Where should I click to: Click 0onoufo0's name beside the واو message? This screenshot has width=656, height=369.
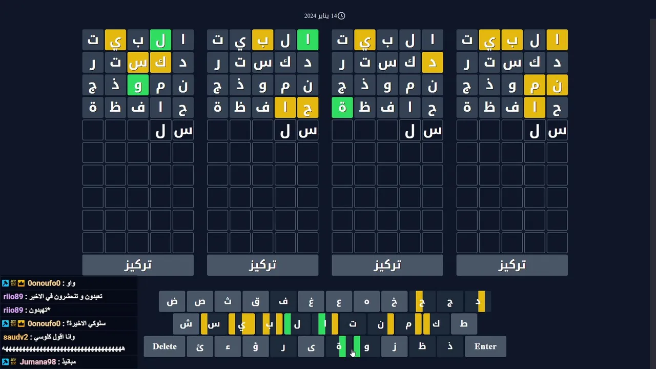tap(44, 283)
